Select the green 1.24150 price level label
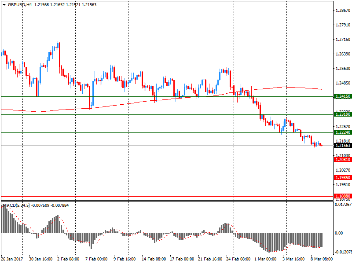This screenshot has height=264, width=352. coord(343,96)
